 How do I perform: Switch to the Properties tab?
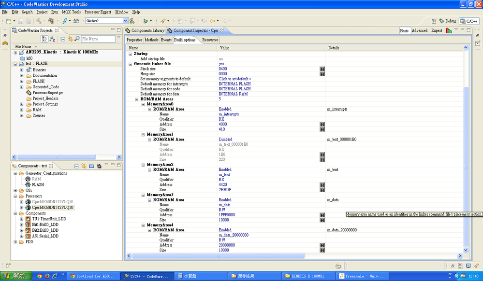pyautogui.click(x=134, y=40)
